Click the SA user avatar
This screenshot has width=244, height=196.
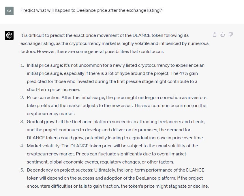pos(9,11)
